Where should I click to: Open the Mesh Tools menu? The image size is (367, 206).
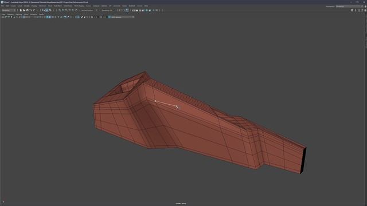tap(68, 6)
